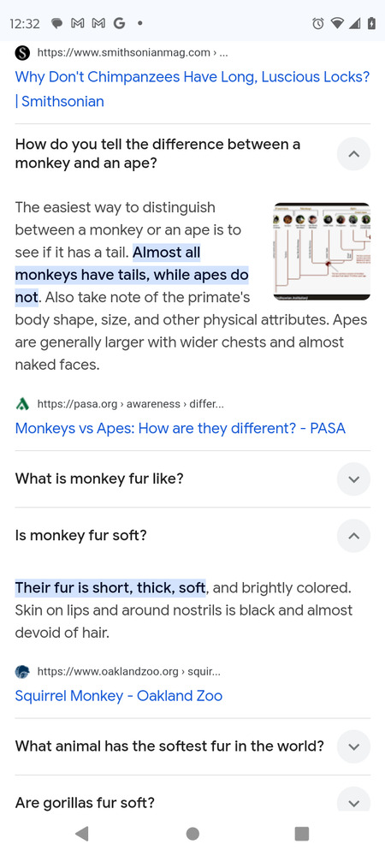Viewport: 385px width, 856px height.
Task: Tap the Google G notification icon
Action: pos(119,23)
